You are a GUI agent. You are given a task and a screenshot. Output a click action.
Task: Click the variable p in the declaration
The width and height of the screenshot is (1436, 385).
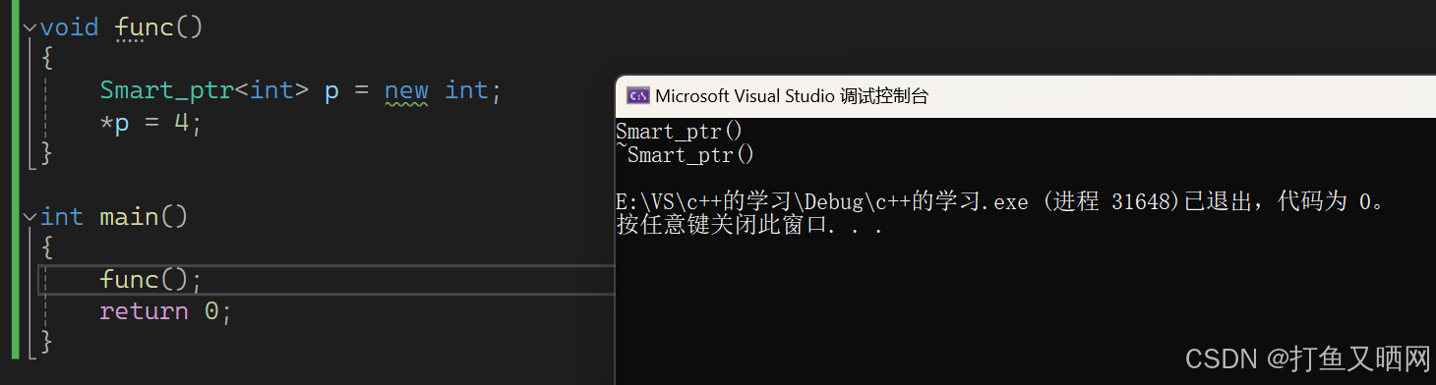click(x=331, y=92)
